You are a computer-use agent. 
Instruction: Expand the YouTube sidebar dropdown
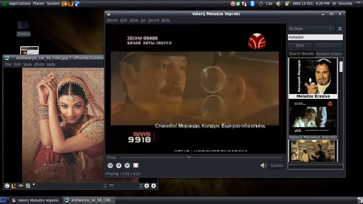311,29
